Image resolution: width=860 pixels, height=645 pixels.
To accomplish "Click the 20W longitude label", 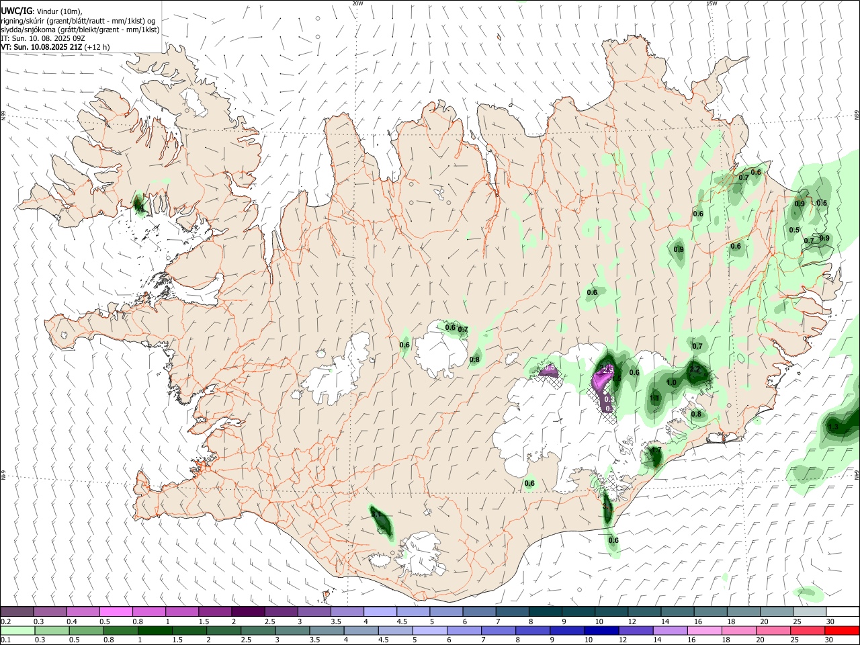I will click(357, 3).
